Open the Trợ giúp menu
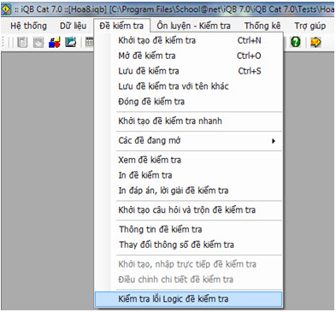 309,26
